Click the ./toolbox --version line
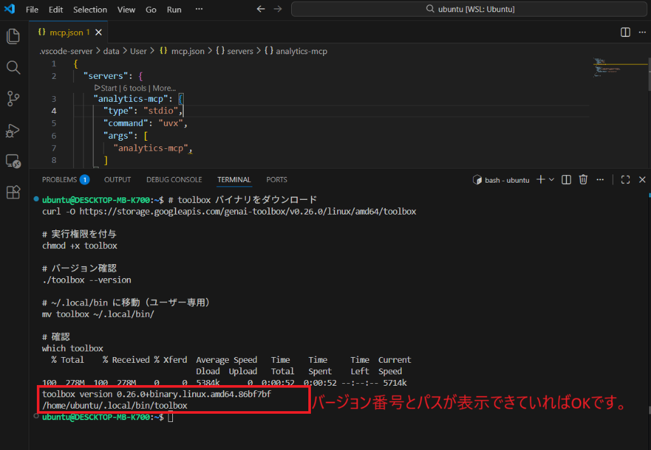 click(x=86, y=280)
